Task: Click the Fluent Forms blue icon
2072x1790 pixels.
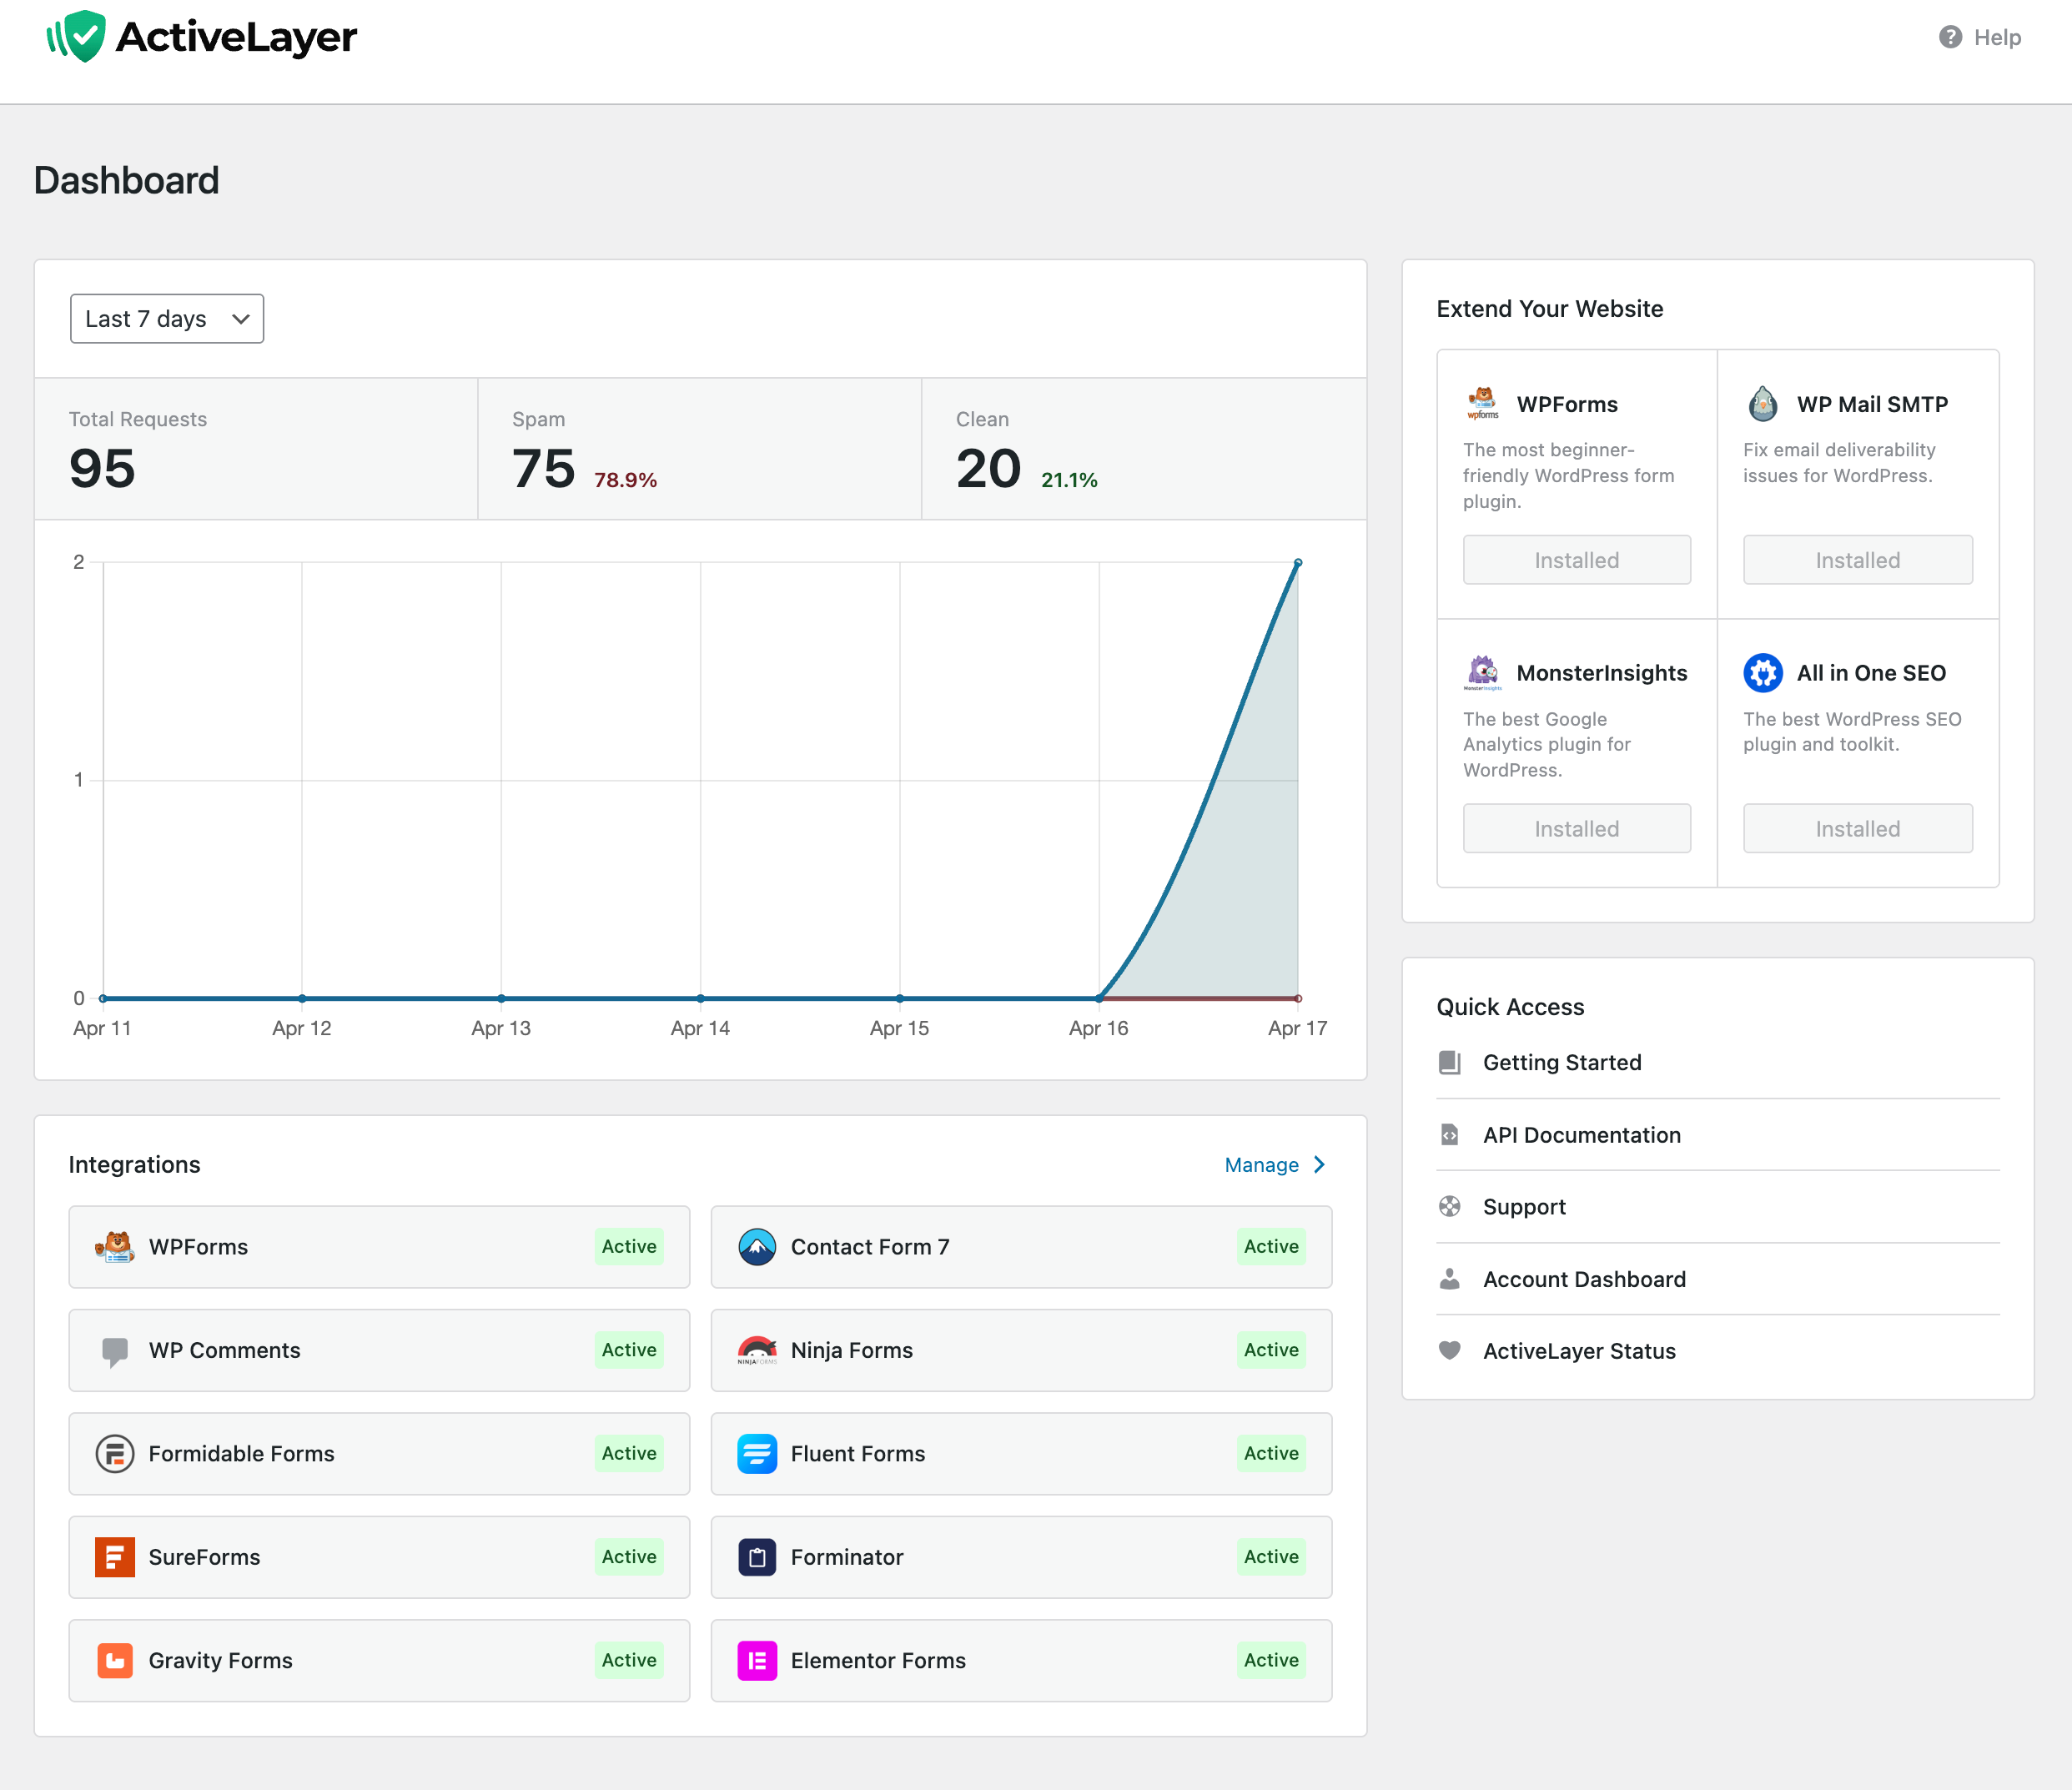Action: (757, 1454)
